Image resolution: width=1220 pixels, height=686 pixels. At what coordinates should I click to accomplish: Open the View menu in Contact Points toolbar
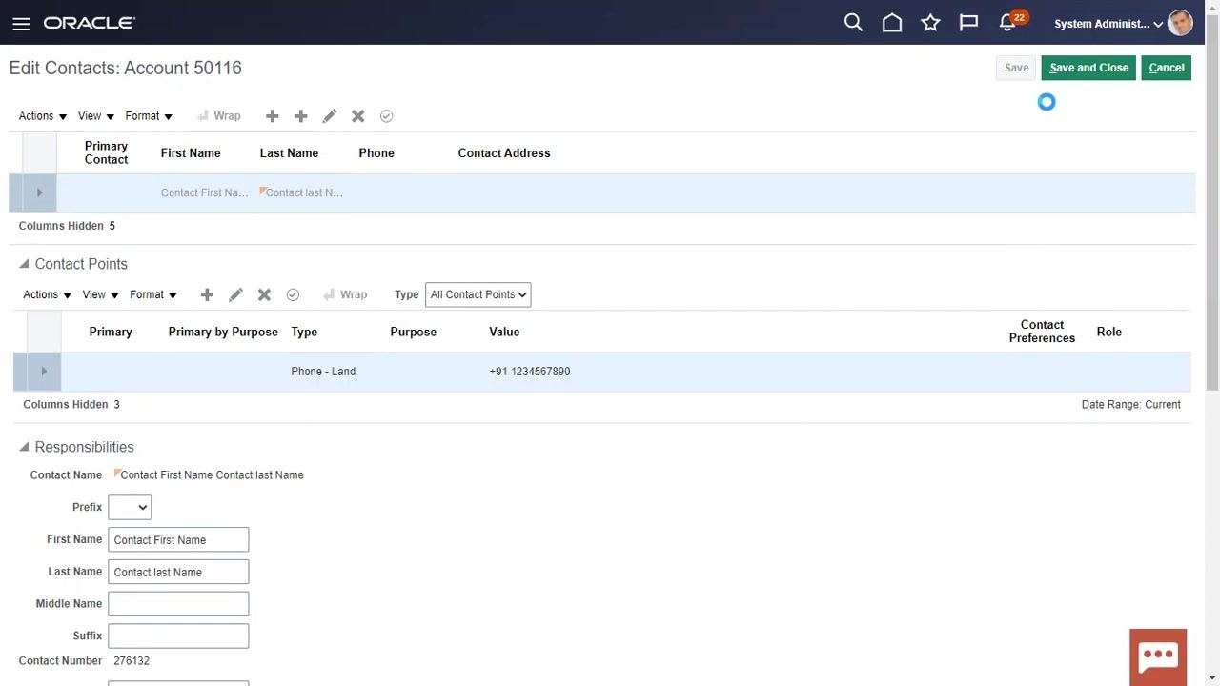coord(101,294)
